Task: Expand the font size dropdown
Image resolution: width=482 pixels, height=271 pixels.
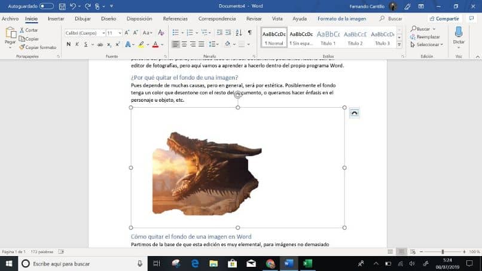Action: tap(120, 33)
